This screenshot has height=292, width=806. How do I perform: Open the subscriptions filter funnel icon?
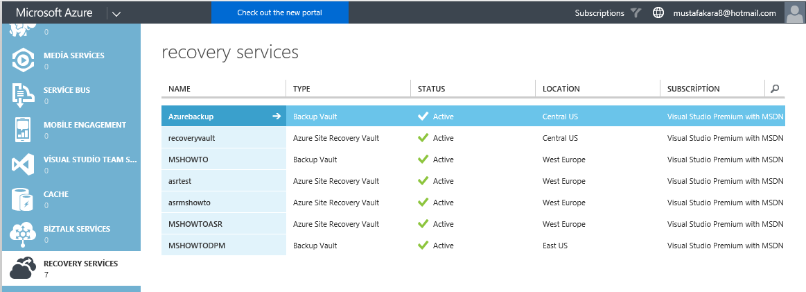[x=636, y=13]
